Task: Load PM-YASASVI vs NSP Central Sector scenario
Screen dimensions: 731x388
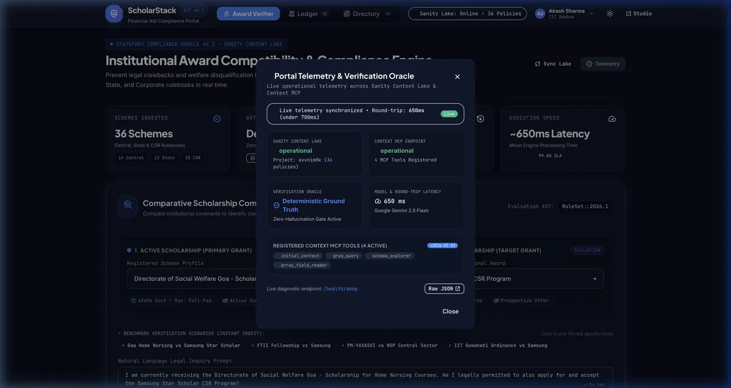Action: (x=389, y=345)
